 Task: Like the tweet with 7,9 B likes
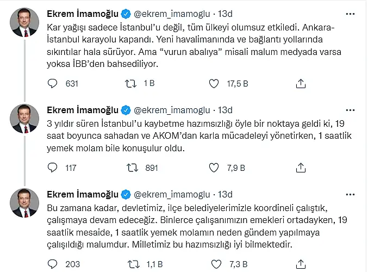coord(214,168)
